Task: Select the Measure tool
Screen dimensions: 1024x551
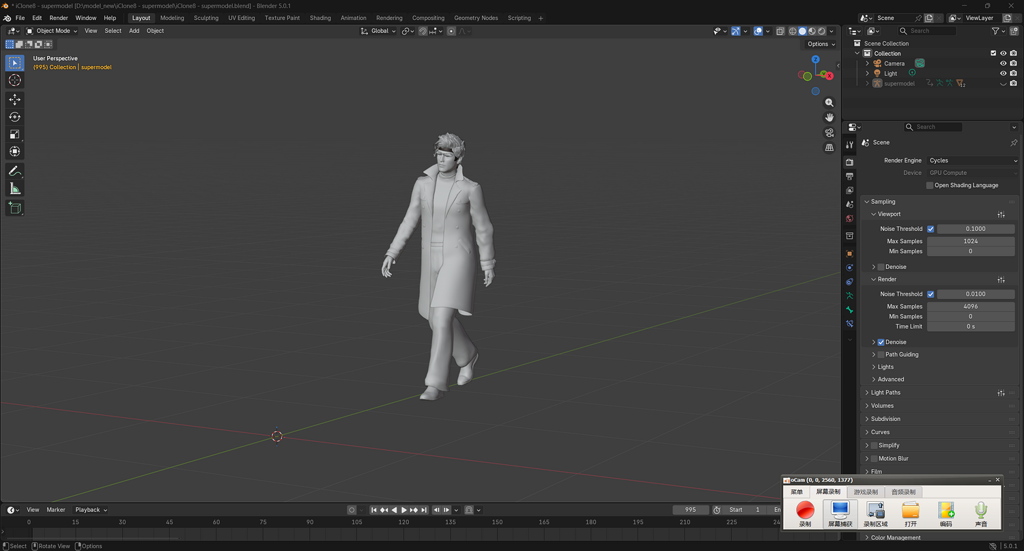Action: [x=14, y=188]
